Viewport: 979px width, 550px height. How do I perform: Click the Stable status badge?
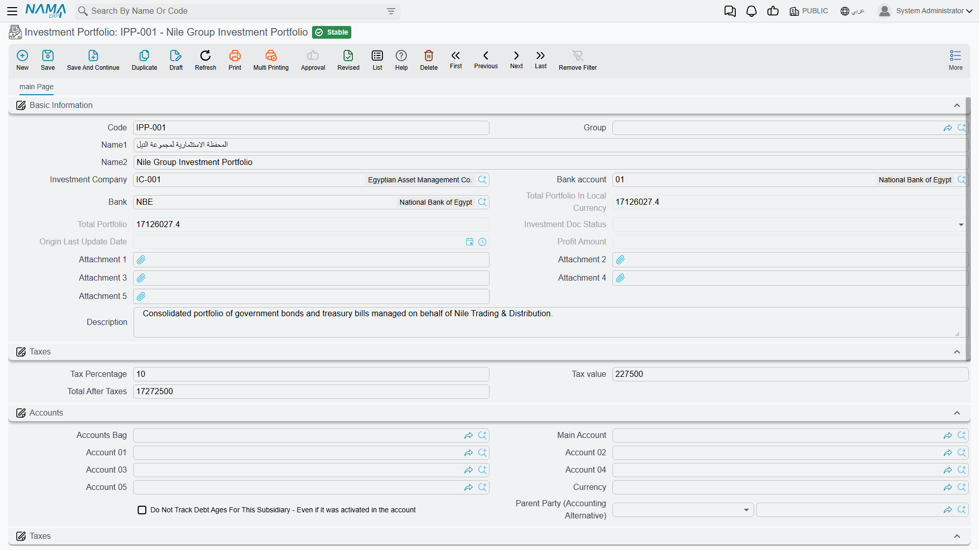click(x=332, y=33)
